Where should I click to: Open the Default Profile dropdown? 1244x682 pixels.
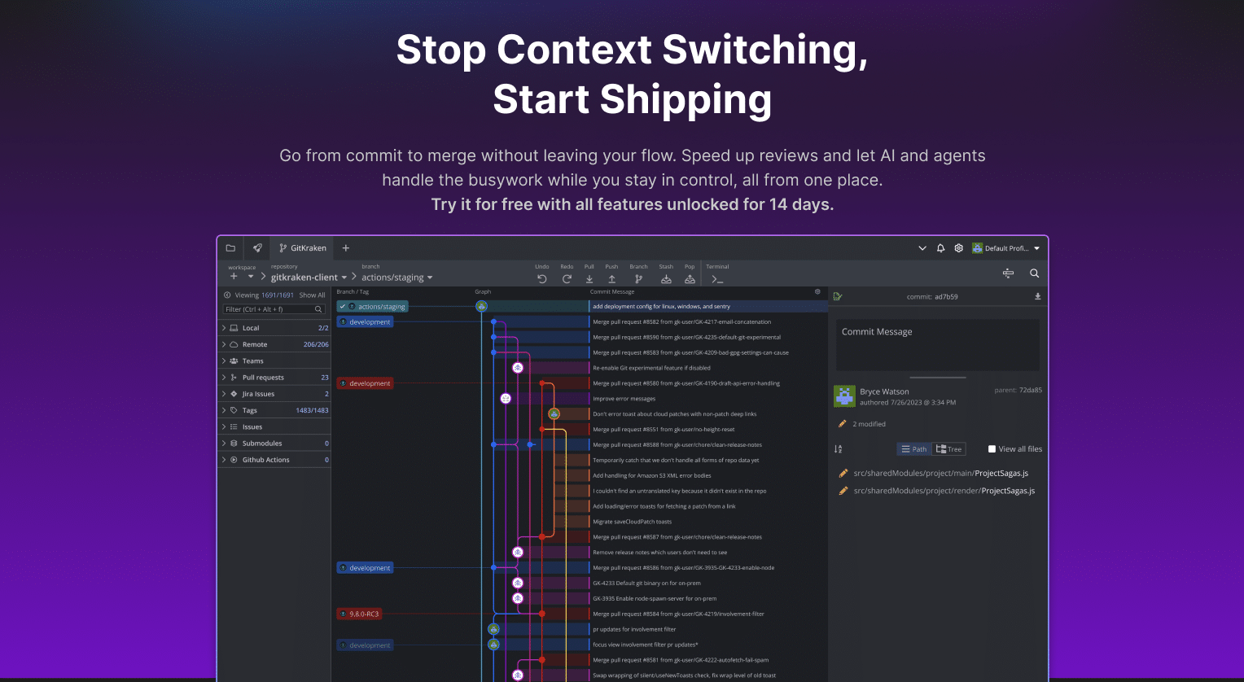click(1006, 248)
